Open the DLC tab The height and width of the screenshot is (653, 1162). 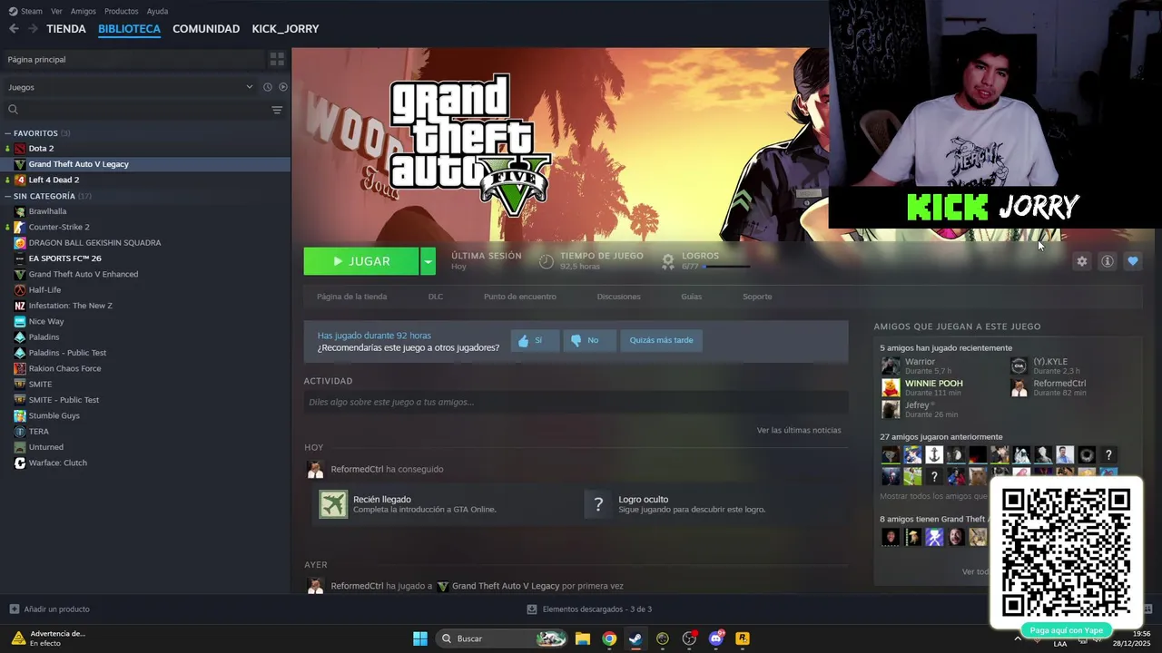(x=436, y=297)
